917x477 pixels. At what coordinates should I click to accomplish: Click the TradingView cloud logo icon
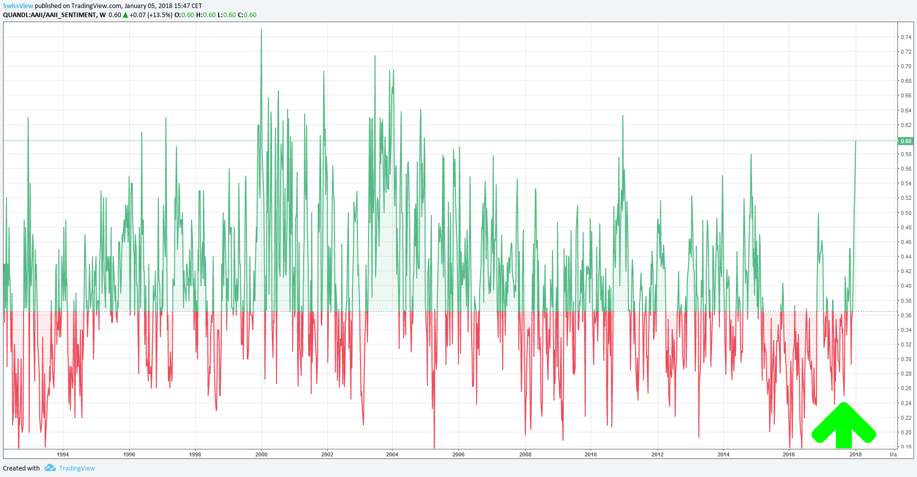[50, 467]
